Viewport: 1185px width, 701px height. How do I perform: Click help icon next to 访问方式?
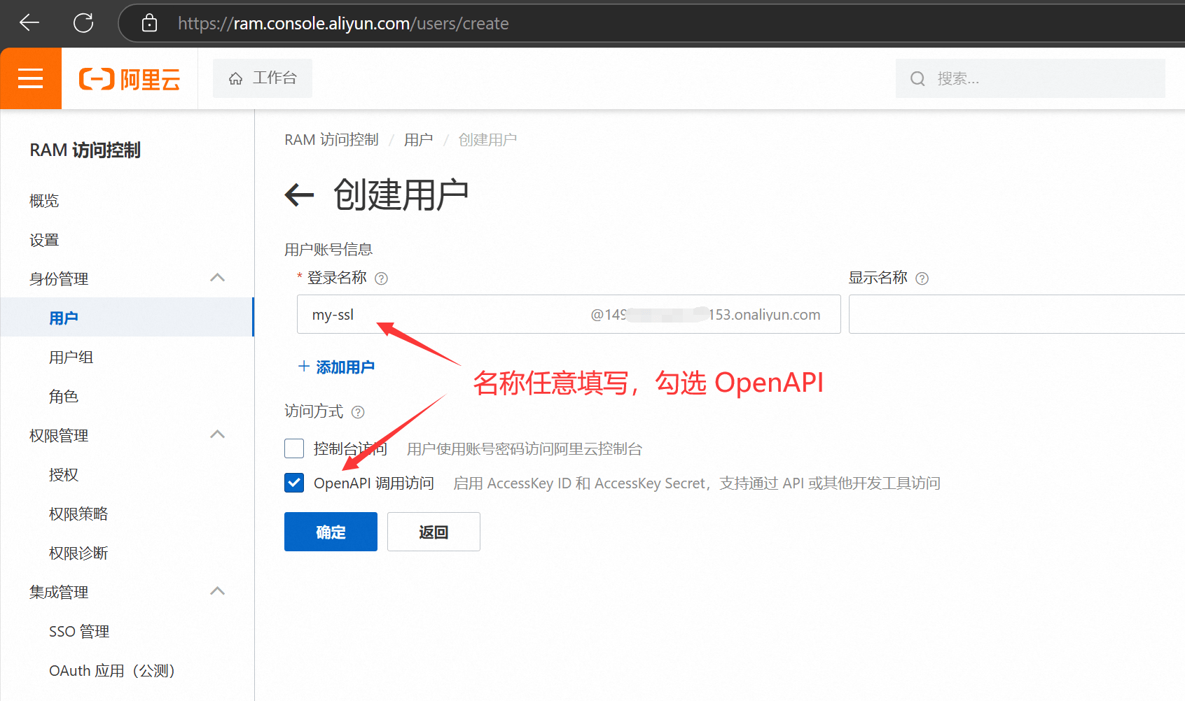point(358,412)
